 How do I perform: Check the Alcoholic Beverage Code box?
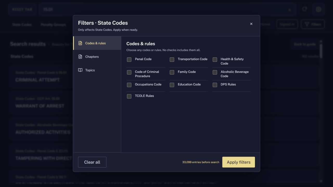coord(215,72)
